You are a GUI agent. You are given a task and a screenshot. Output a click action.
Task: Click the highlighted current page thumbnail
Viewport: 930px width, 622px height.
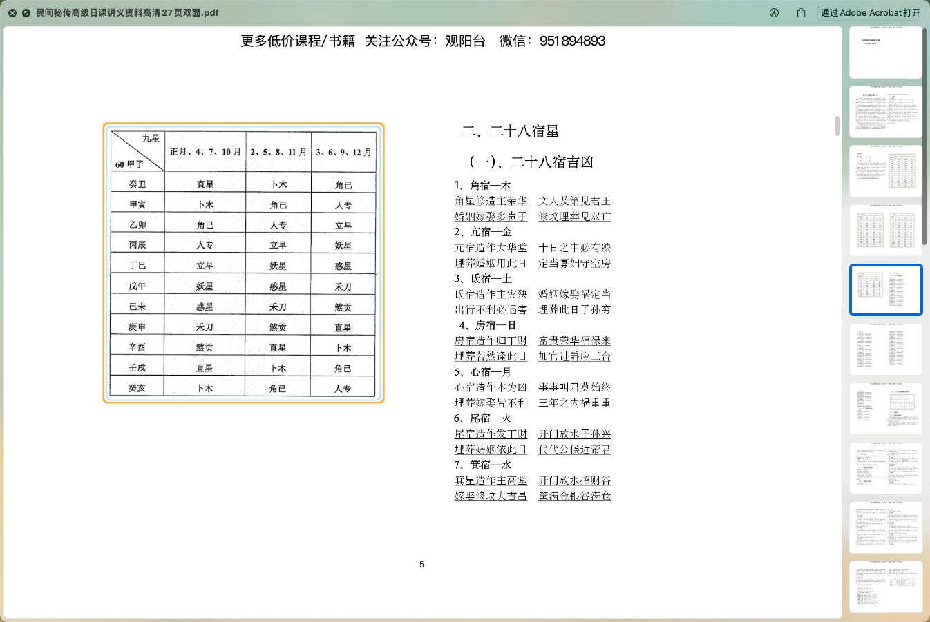[885, 290]
